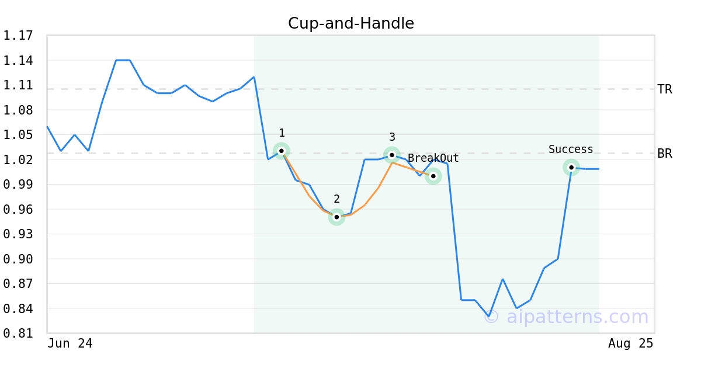Viewport: 701px width, 368px height.
Task: Click the 1.14 y-axis label
Action: tap(18, 60)
